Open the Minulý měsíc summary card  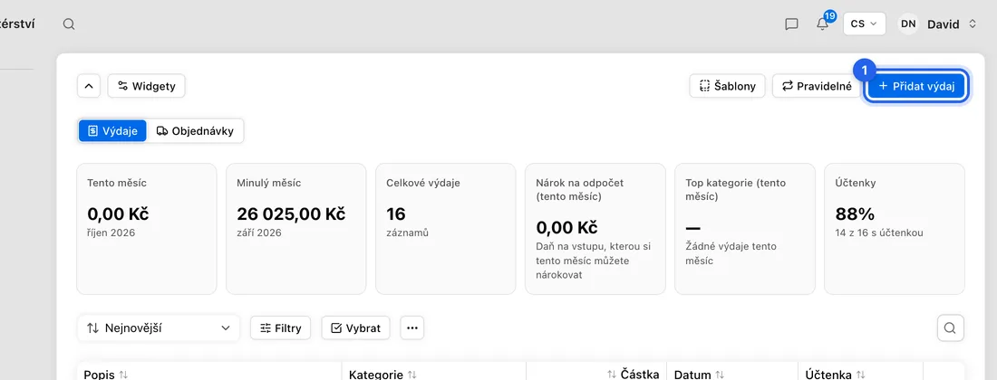[295, 229]
